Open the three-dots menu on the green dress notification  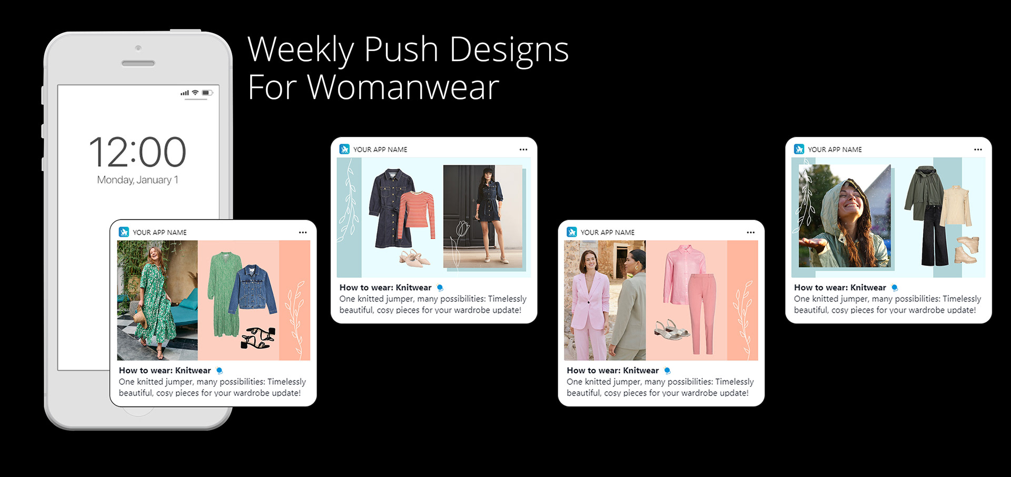(303, 232)
